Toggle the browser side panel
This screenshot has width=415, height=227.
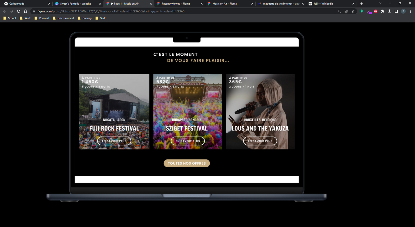(396, 11)
